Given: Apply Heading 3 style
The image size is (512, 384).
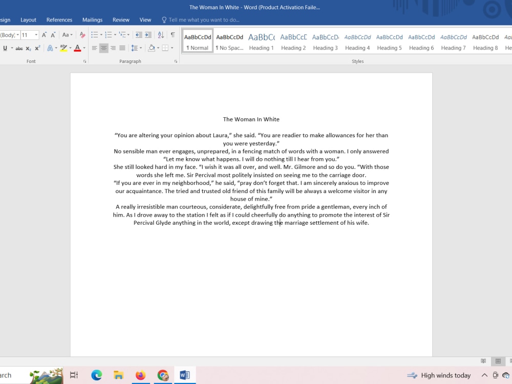Looking at the screenshot, I should tap(326, 42).
